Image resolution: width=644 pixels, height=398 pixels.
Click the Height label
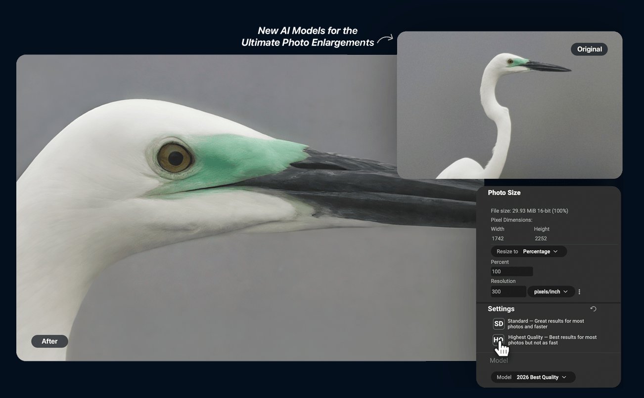[x=542, y=229]
